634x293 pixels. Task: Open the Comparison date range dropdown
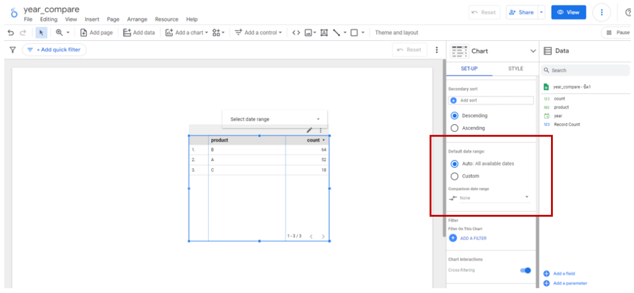pyautogui.click(x=489, y=198)
